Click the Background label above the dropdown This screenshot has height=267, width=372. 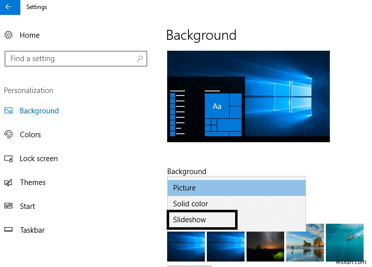point(186,172)
